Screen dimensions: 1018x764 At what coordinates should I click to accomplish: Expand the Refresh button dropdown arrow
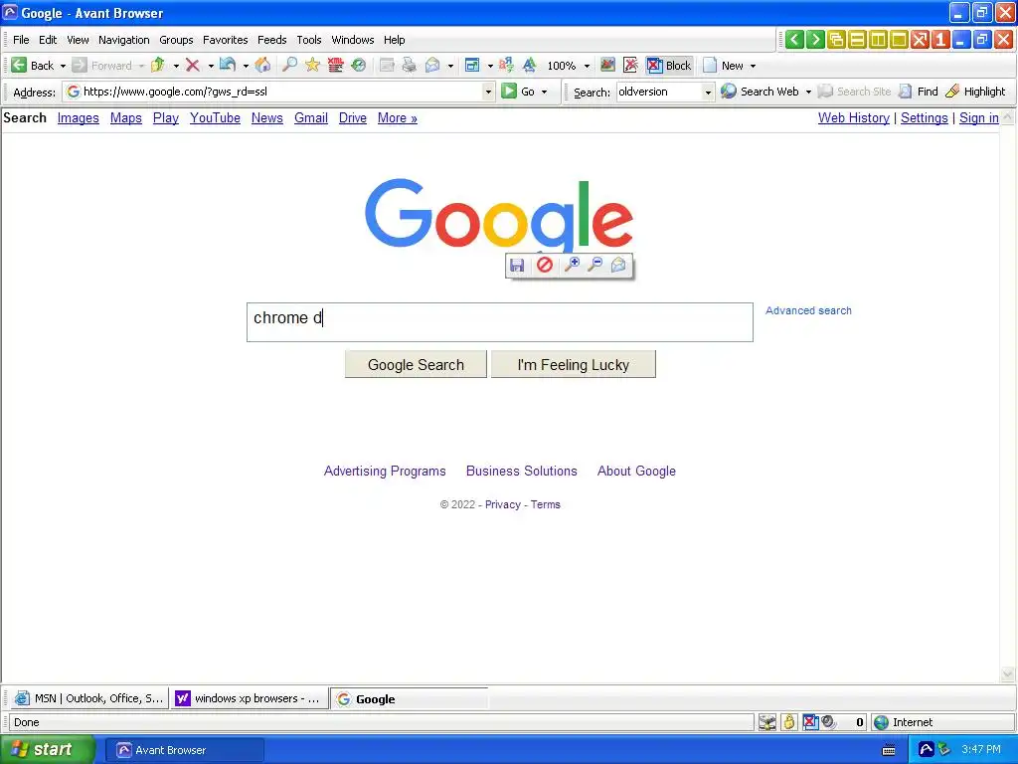(246, 66)
